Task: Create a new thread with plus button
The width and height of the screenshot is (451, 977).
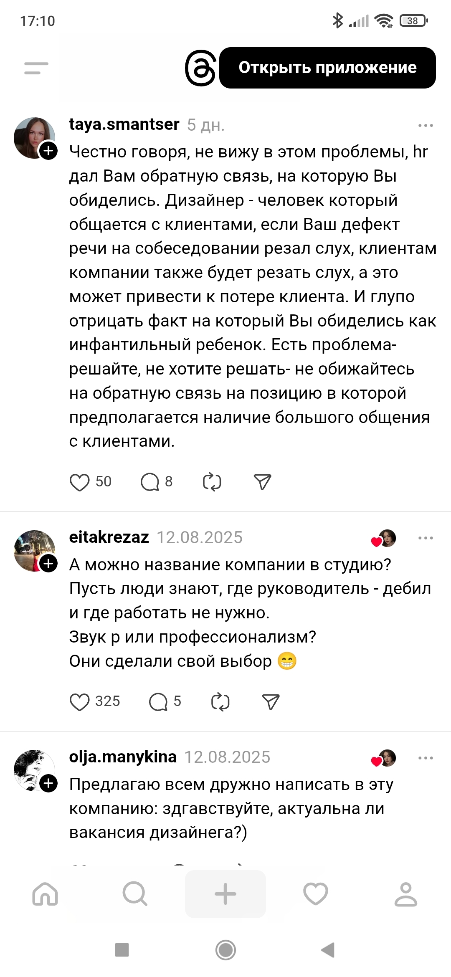Action: coord(225,894)
